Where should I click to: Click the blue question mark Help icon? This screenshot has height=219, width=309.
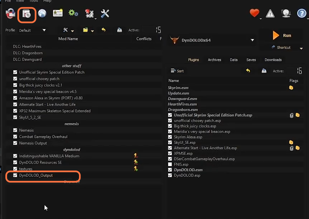coord(301,13)
